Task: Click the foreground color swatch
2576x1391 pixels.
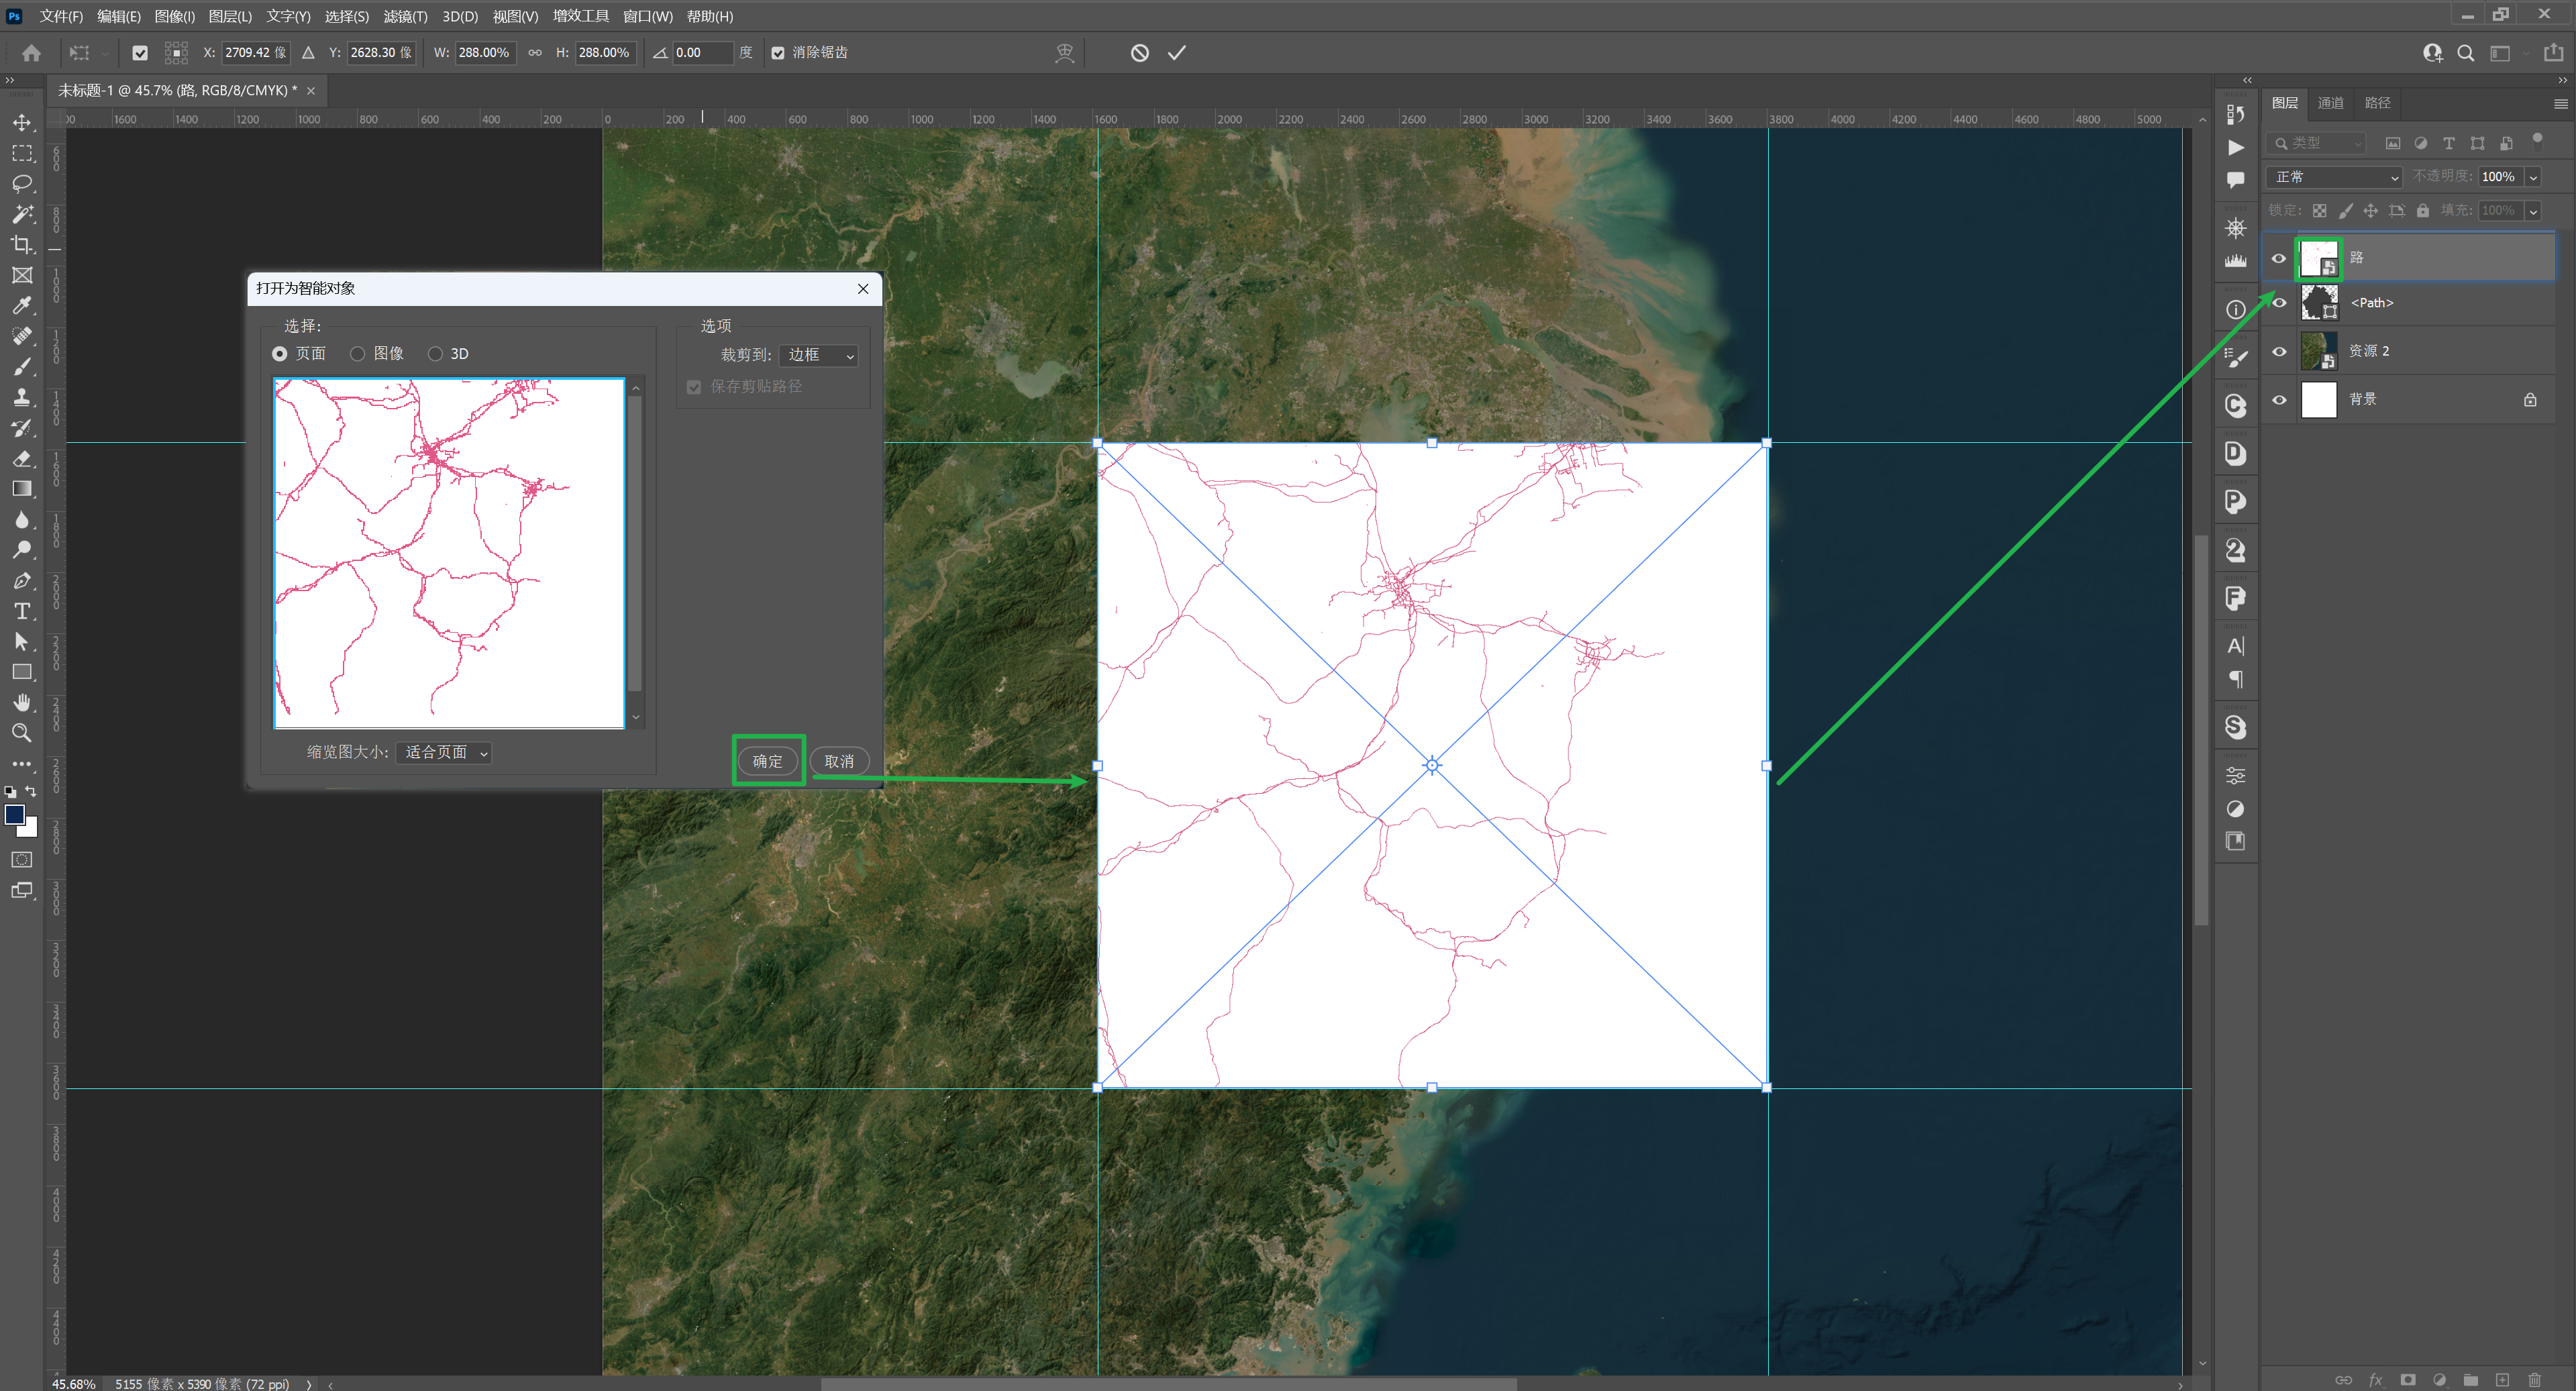Action: [15, 815]
